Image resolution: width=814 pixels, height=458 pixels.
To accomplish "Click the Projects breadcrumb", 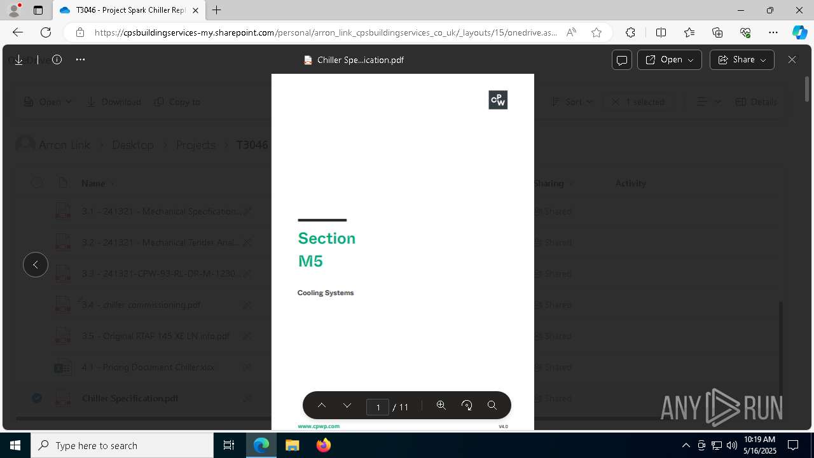I will [x=196, y=145].
